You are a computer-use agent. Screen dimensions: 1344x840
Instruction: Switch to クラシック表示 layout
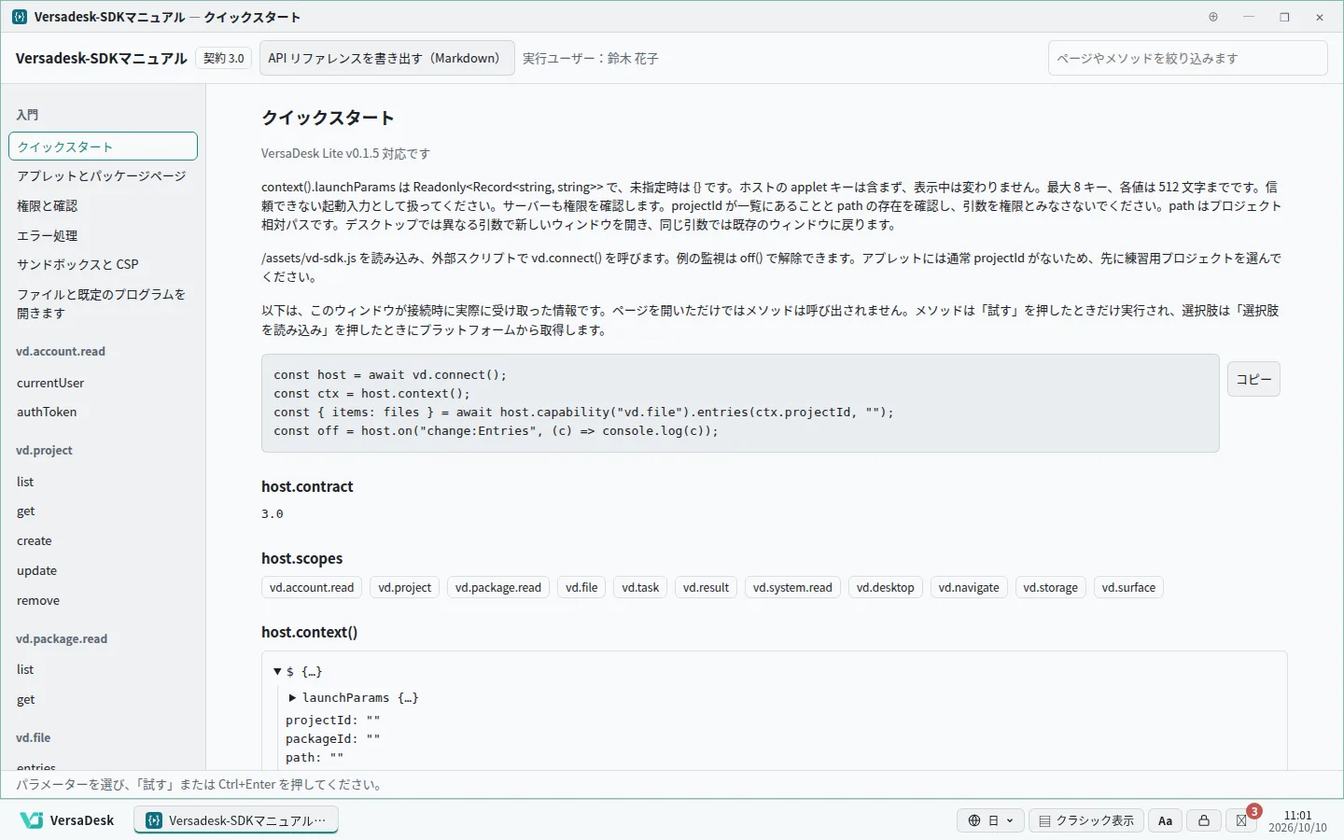tap(1086, 820)
